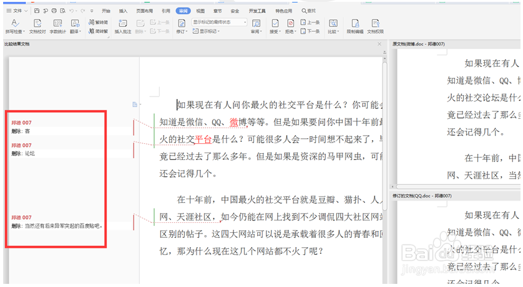Switch to the 插入 tab

[x=123, y=11]
